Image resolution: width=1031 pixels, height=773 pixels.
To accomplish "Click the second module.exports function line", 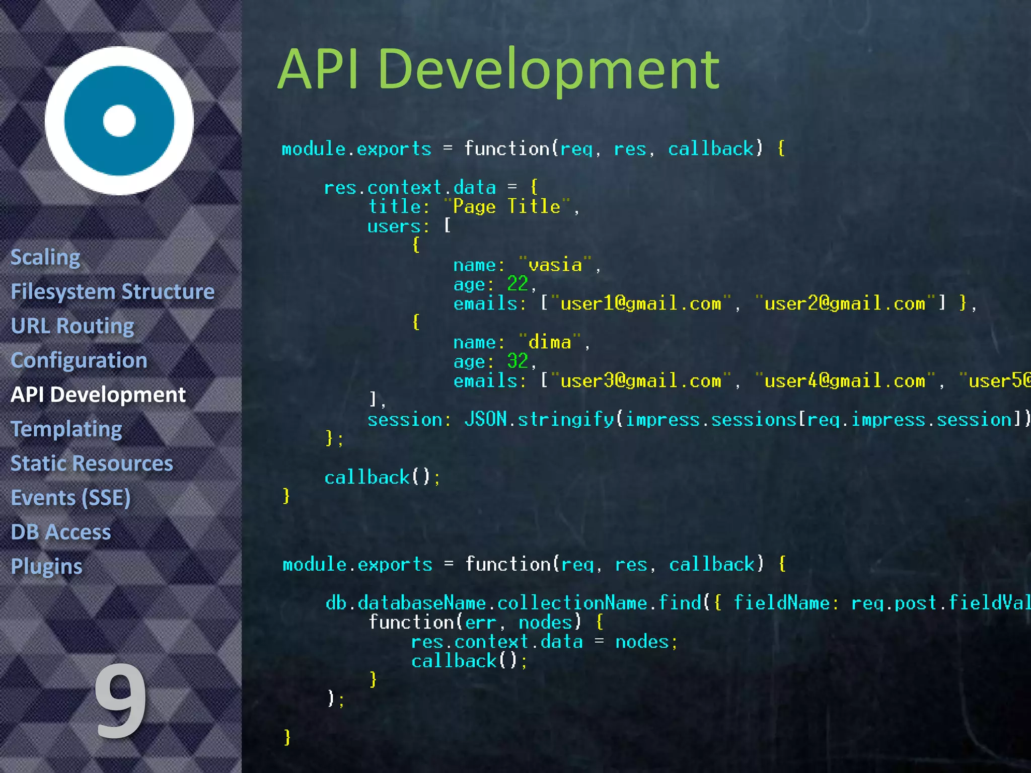I will [x=535, y=564].
